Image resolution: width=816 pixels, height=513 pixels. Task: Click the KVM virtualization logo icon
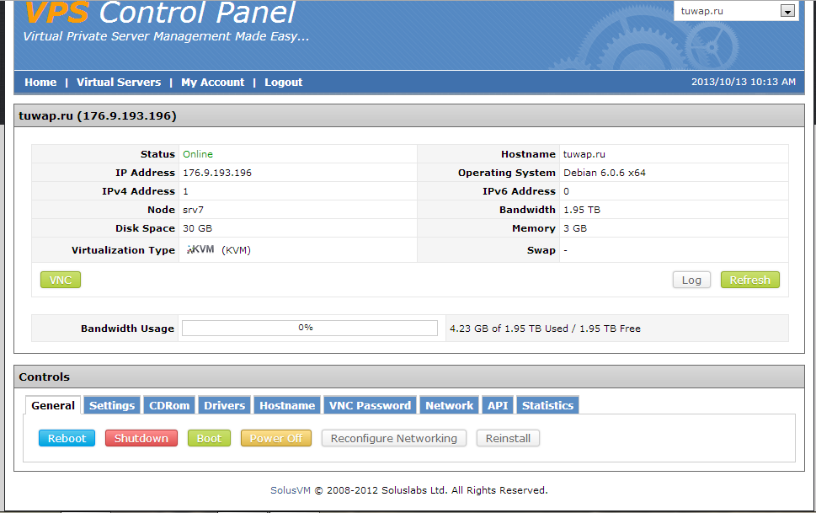200,249
